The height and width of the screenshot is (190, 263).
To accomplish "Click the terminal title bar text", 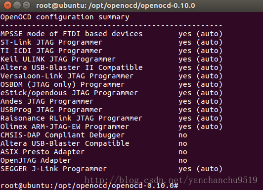I will click(x=116, y=5).
